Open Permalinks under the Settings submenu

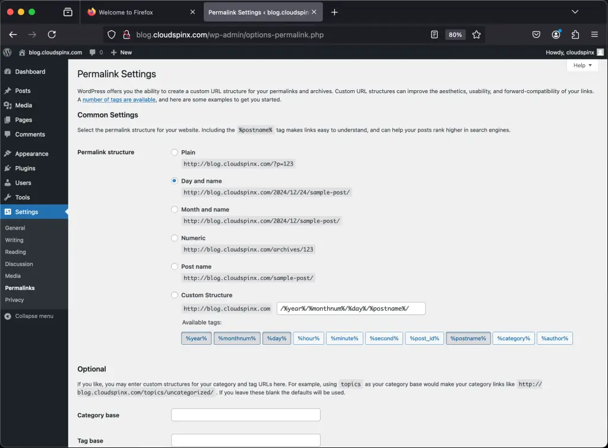19,288
